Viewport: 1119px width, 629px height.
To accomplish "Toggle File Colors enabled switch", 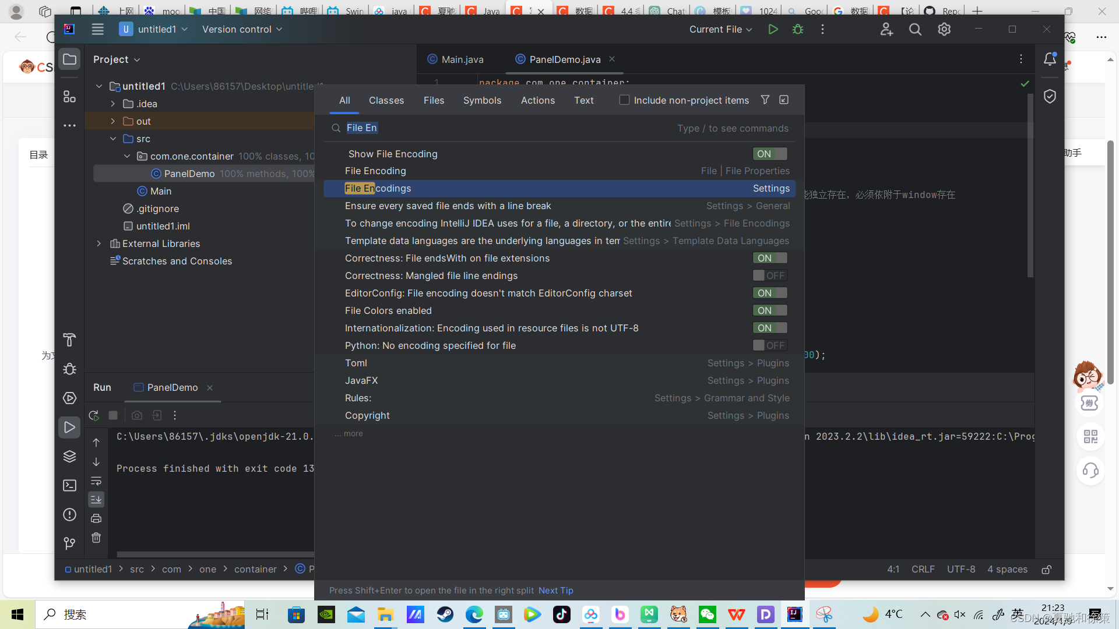I will click(x=770, y=310).
